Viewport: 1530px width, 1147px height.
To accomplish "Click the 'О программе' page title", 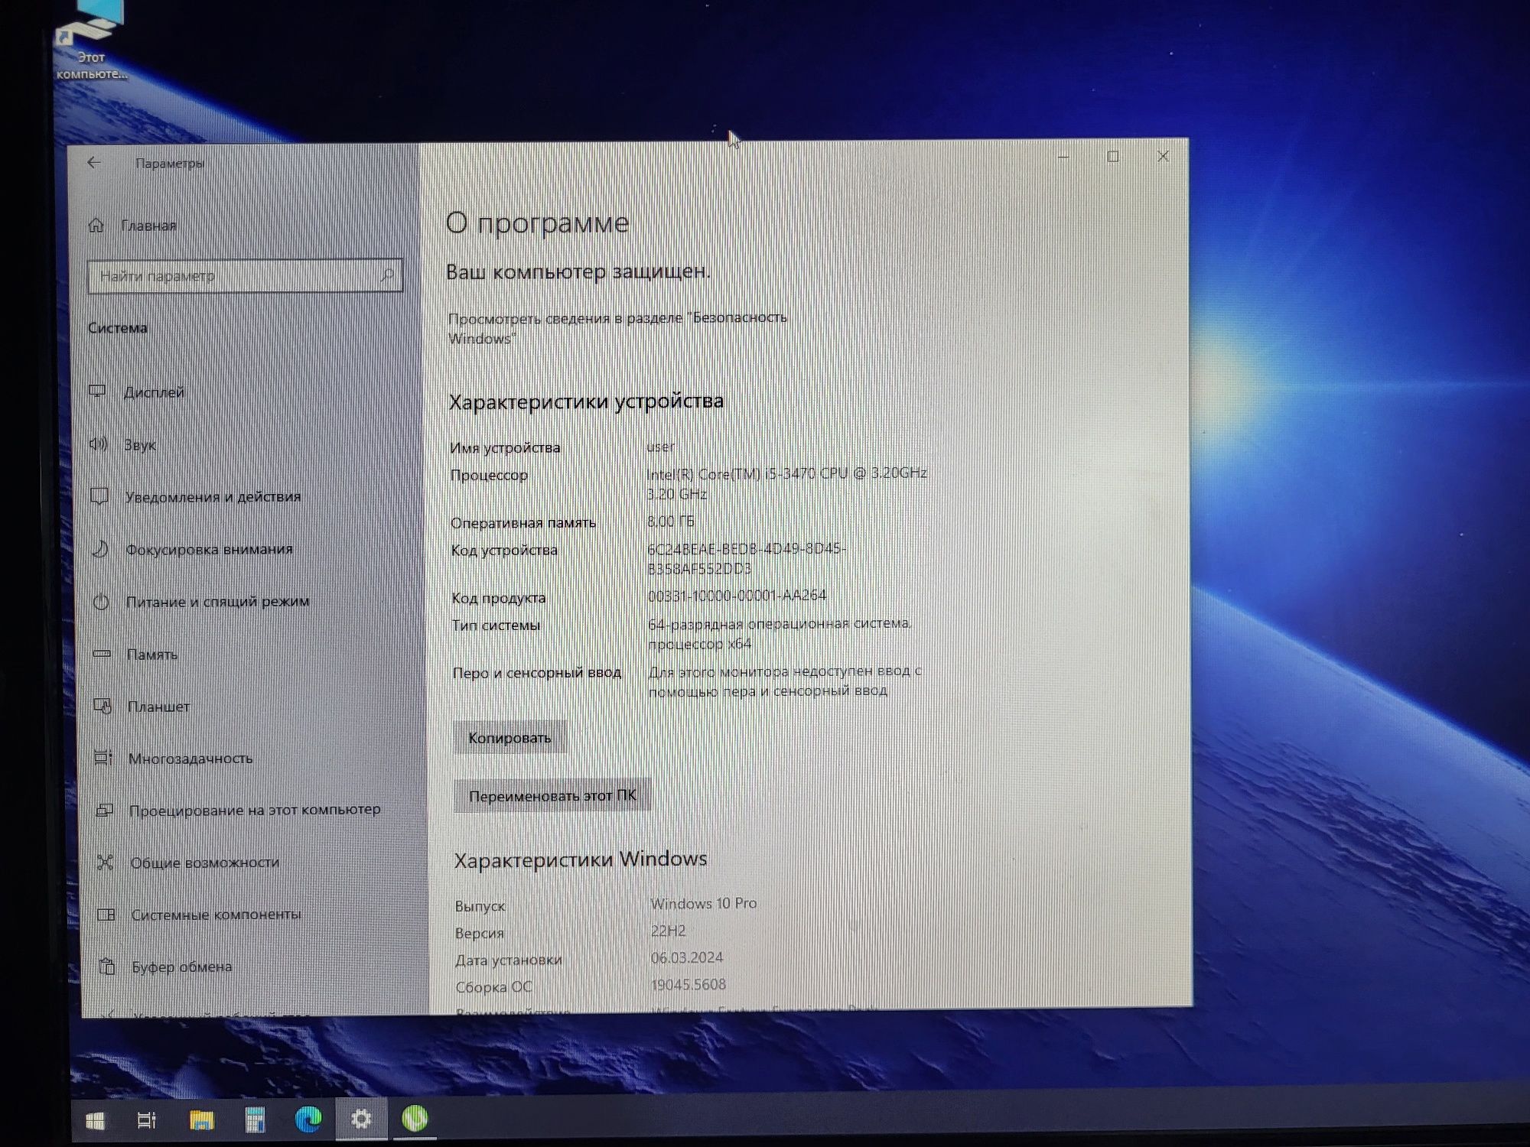I will [538, 223].
